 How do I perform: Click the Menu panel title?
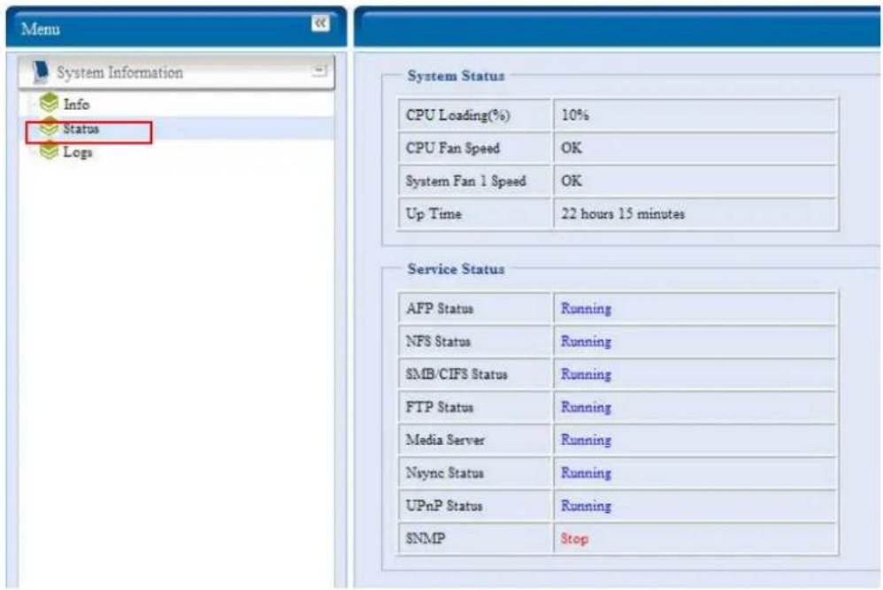coord(41,28)
